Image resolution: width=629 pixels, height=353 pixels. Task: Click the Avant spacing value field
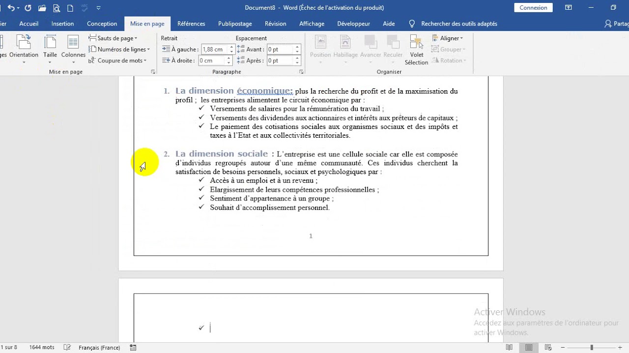tap(280, 49)
